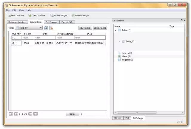Click the DB Schema horizontal scrollbar thumb
Image resolution: width=191 pixels, height=129 pixels.
click(137, 113)
